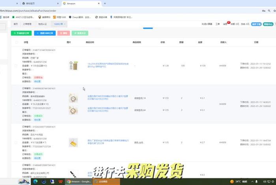The image size is (276, 185).
Task: Switch to the Amazon Google Chrome taskbar window
Action: (79, 181)
